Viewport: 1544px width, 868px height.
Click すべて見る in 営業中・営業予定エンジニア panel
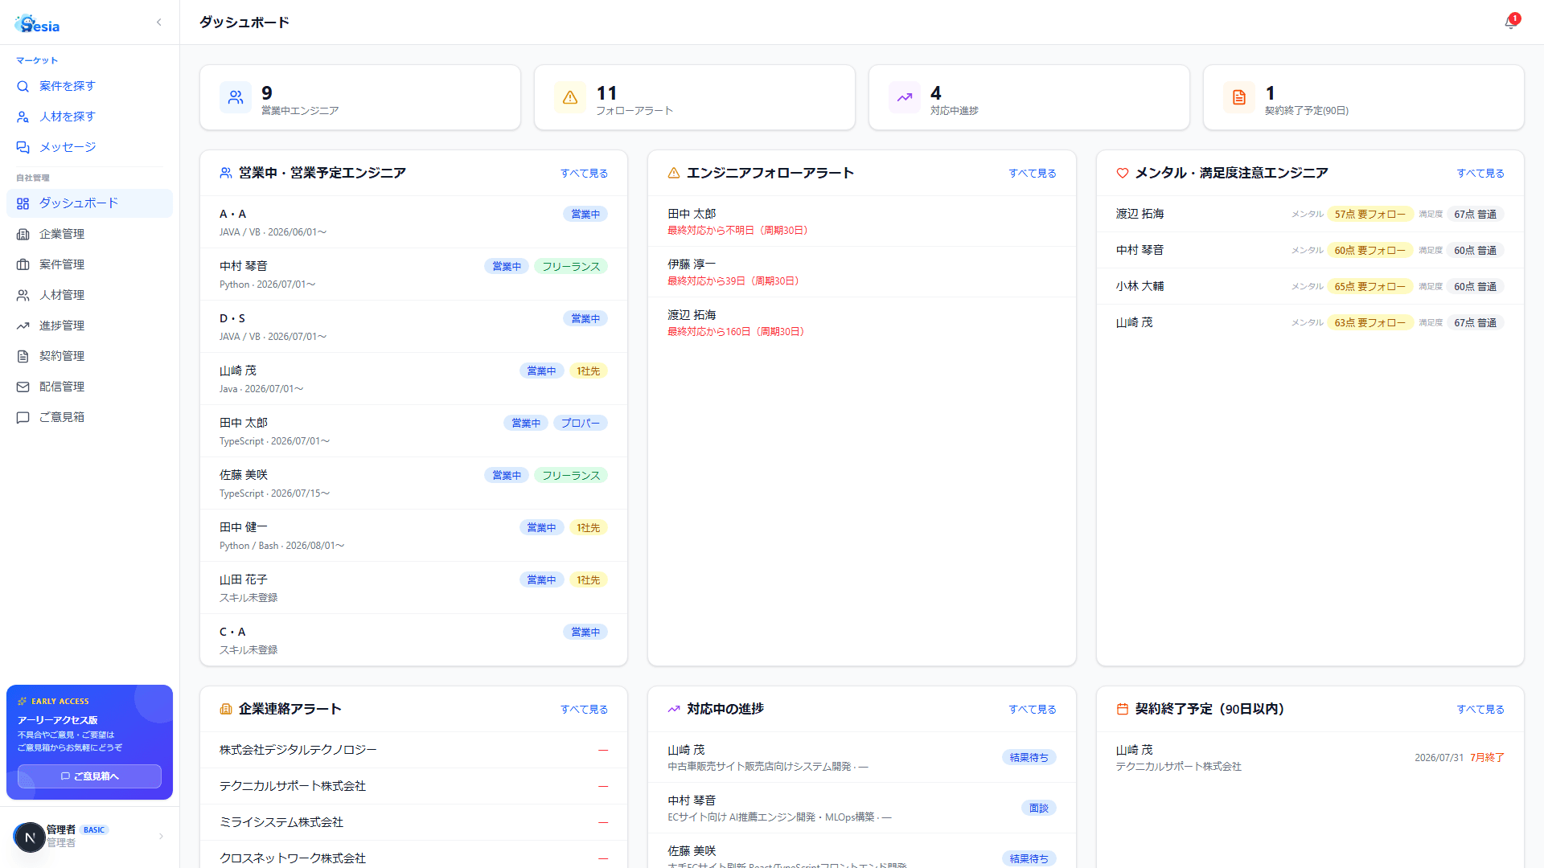584,174
